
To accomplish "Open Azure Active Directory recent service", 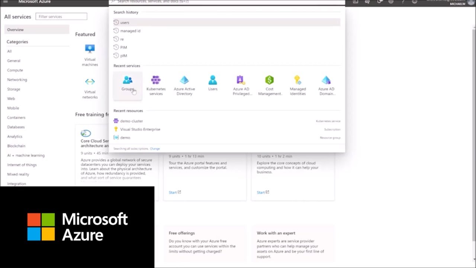I will point(184,86).
